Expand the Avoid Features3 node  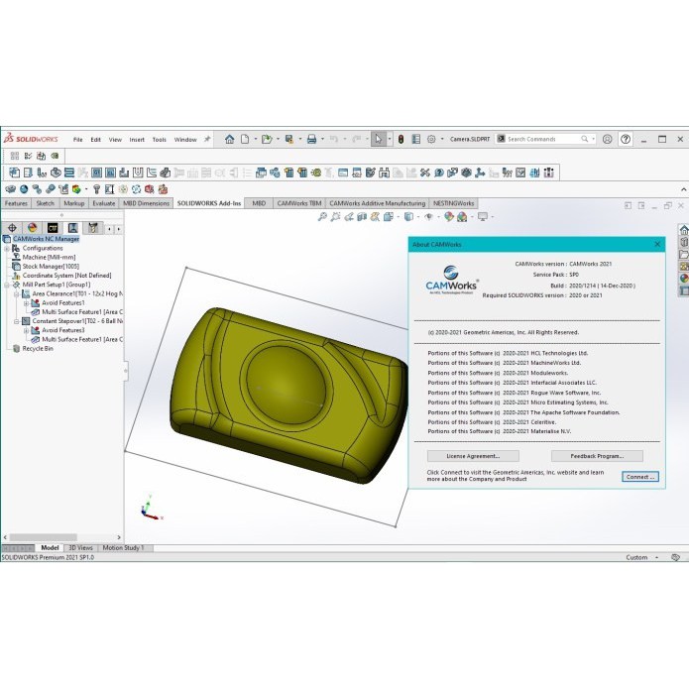[26, 330]
